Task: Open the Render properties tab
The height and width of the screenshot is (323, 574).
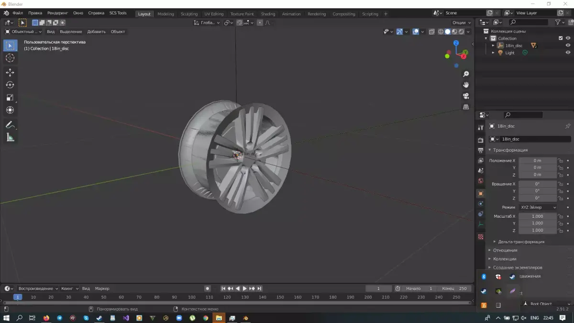Action: (481, 140)
